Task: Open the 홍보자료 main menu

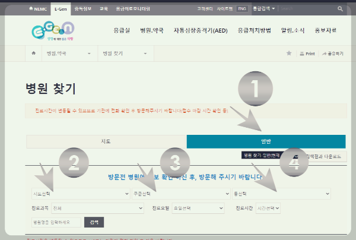Action: [x=325, y=30]
